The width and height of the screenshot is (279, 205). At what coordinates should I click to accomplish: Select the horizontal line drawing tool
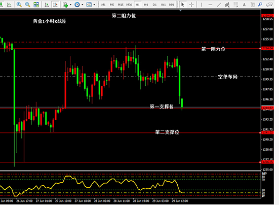click(210, 5)
